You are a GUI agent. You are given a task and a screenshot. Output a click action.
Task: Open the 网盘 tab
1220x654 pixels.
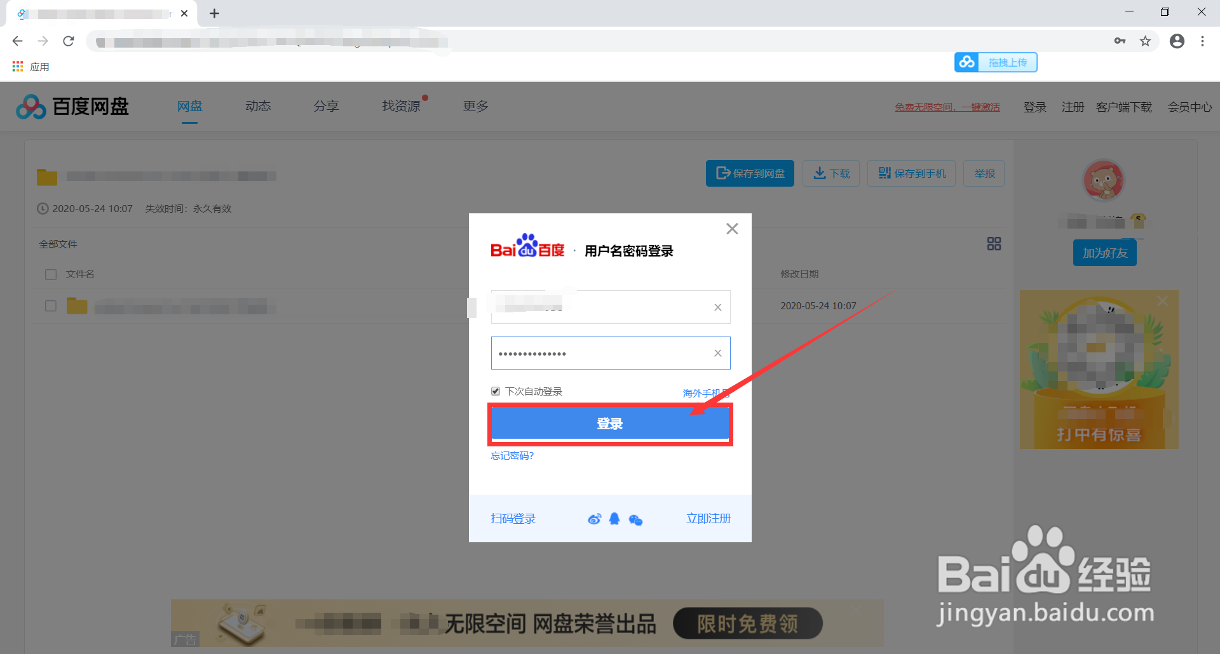pos(190,106)
